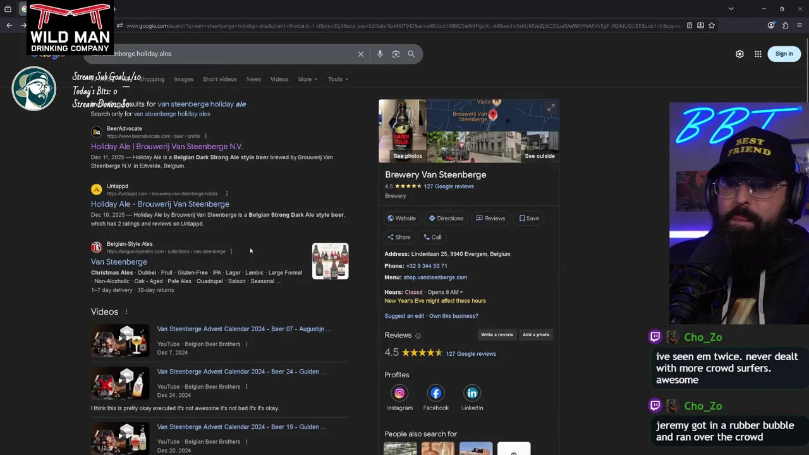Open the Tools dropdown
The width and height of the screenshot is (809, 455).
[x=338, y=79]
